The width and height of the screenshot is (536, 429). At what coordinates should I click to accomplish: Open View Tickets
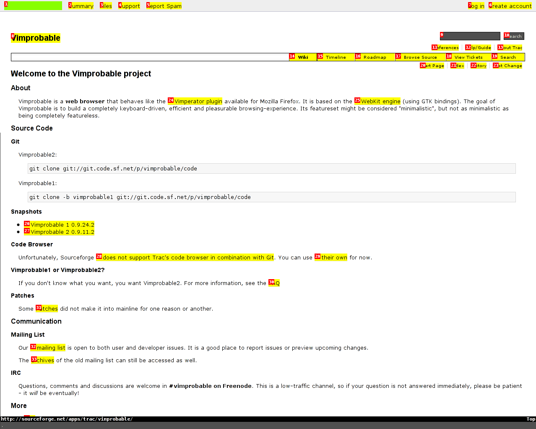click(468, 57)
